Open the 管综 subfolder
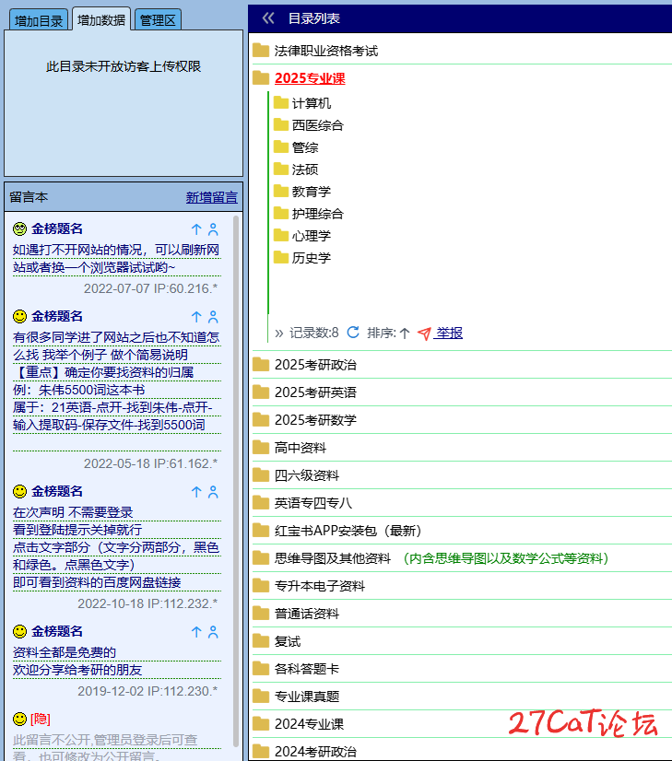The width and height of the screenshot is (672, 761). pos(305,147)
